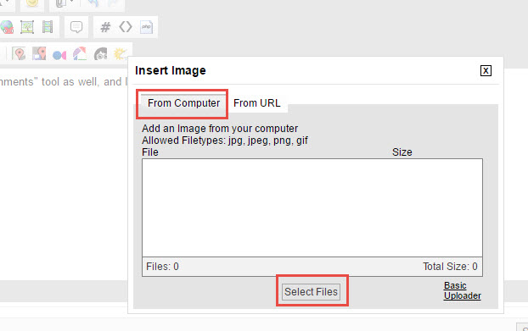Switch to the From Computer tab
Viewport: 528px width, 331px height.
(183, 103)
